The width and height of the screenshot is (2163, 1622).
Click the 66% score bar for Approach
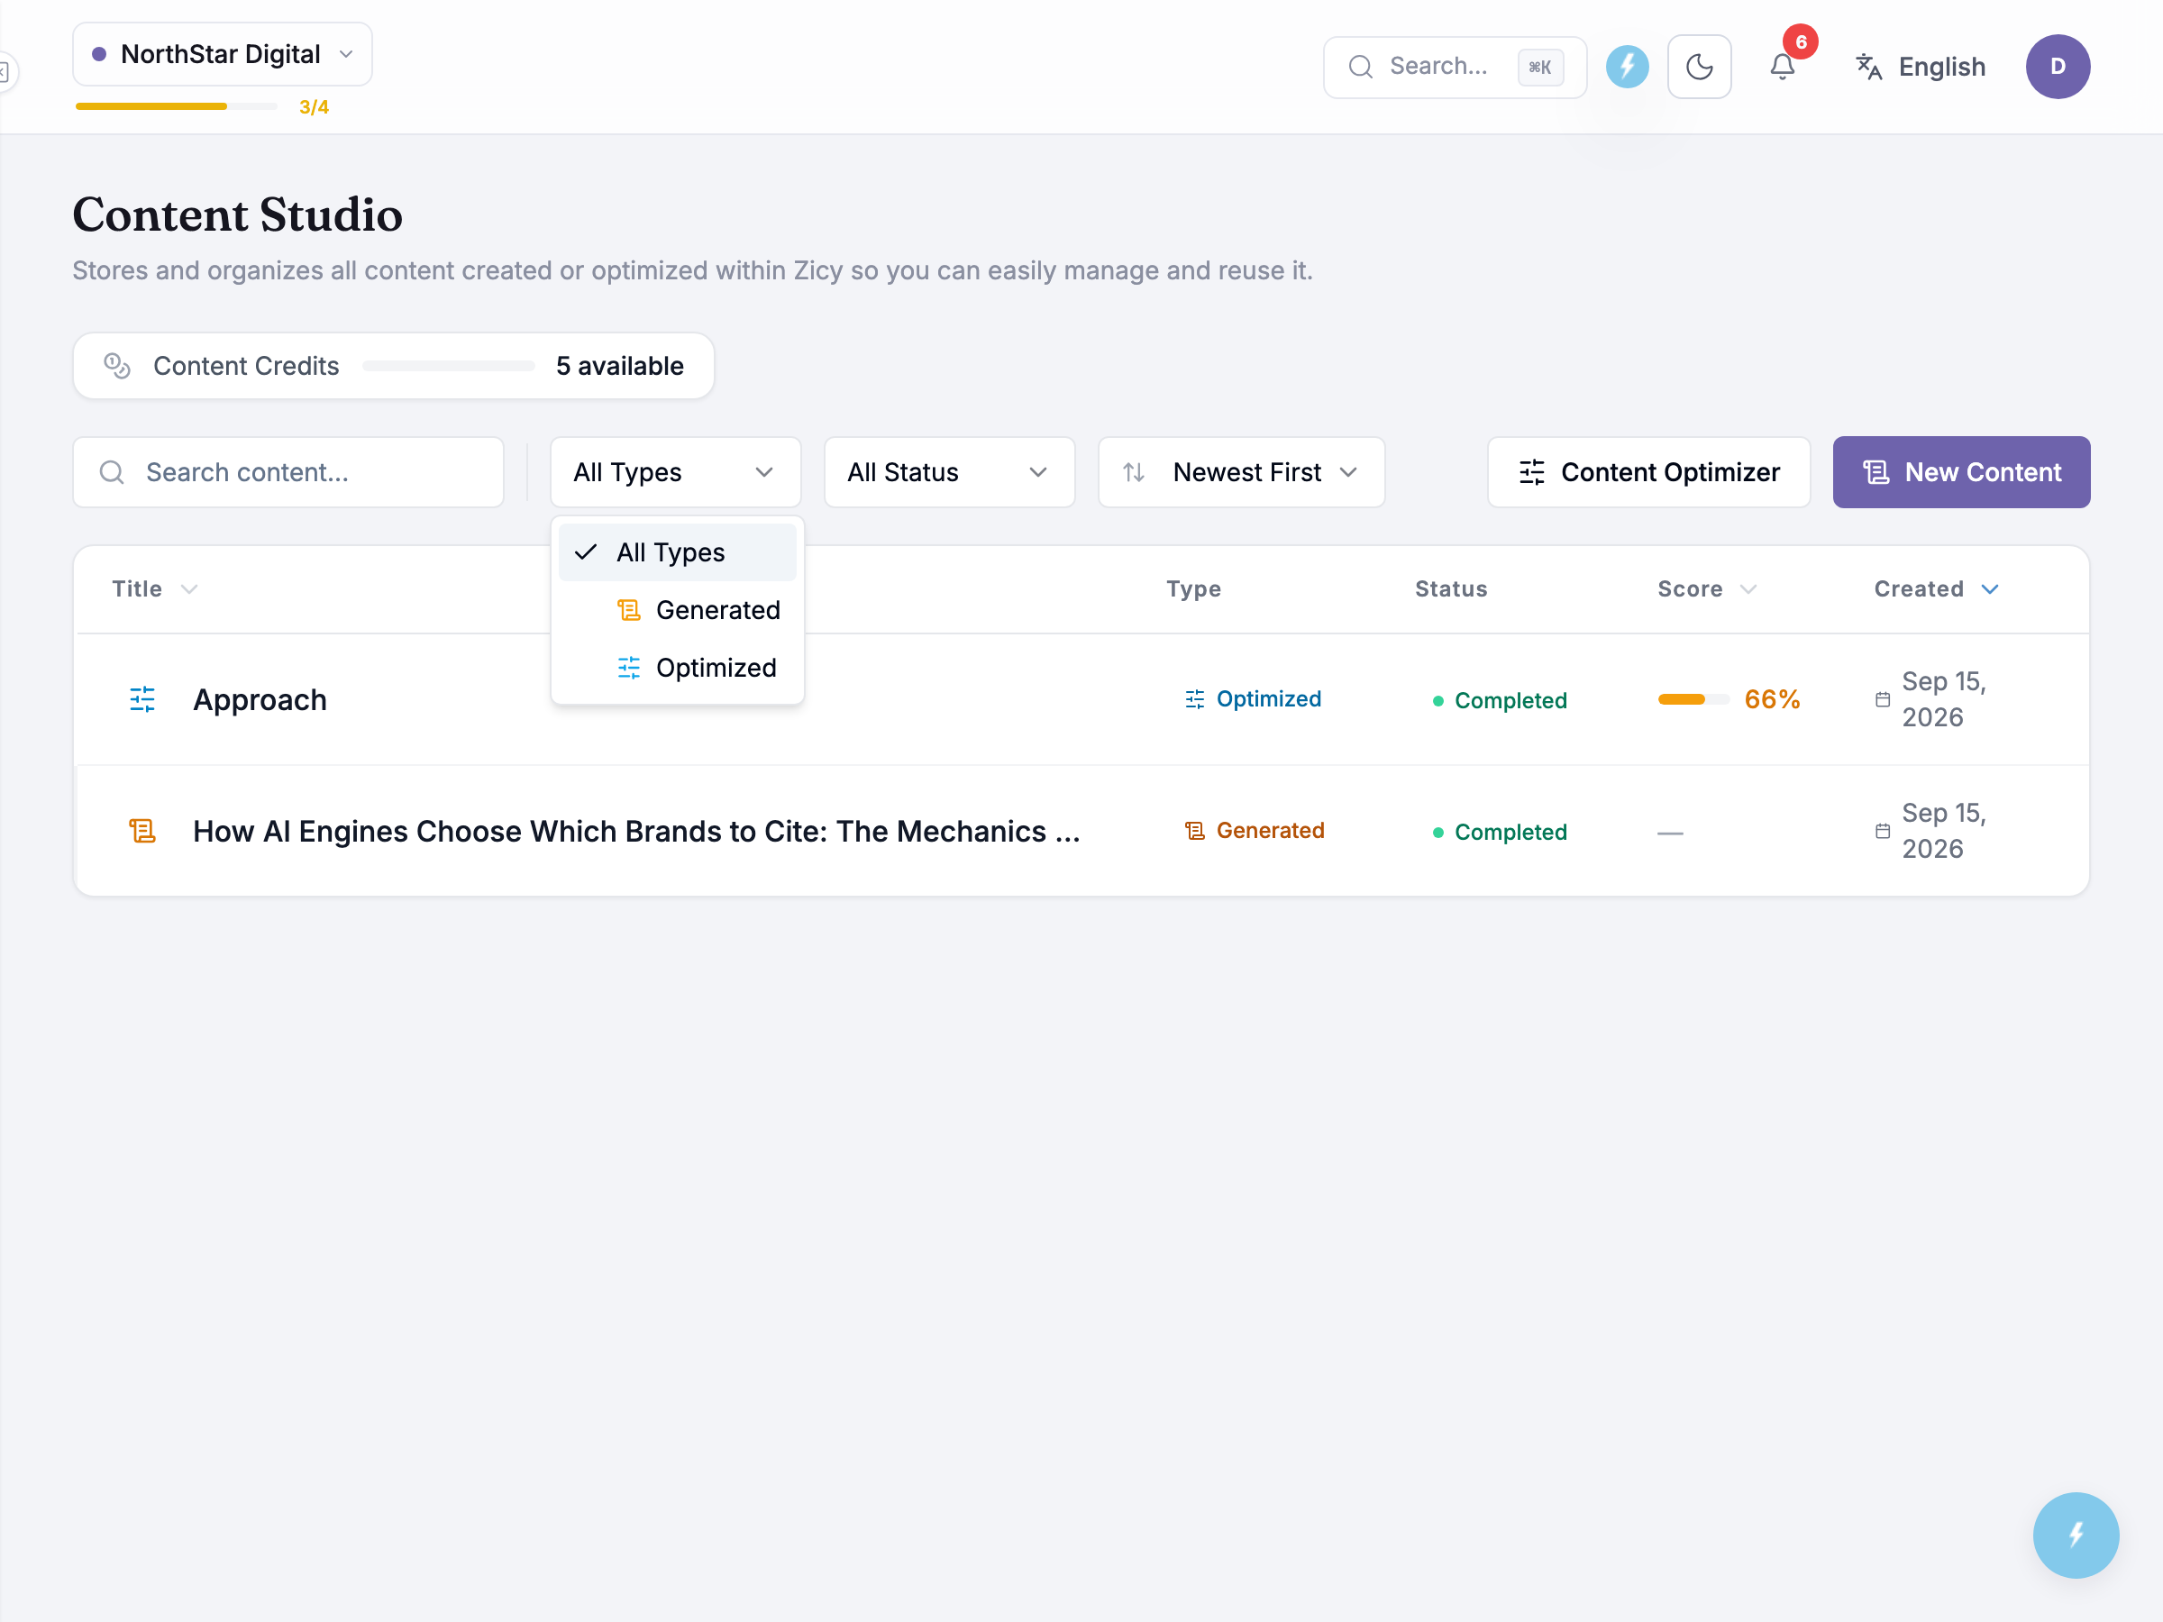point(1693,699)
